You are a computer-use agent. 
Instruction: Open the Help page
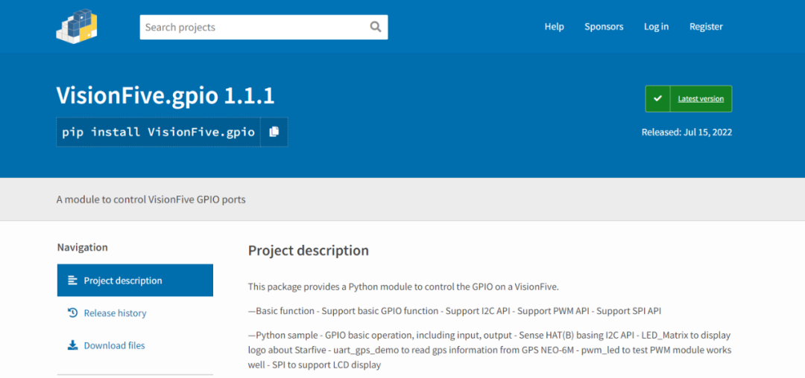[554, 27]
